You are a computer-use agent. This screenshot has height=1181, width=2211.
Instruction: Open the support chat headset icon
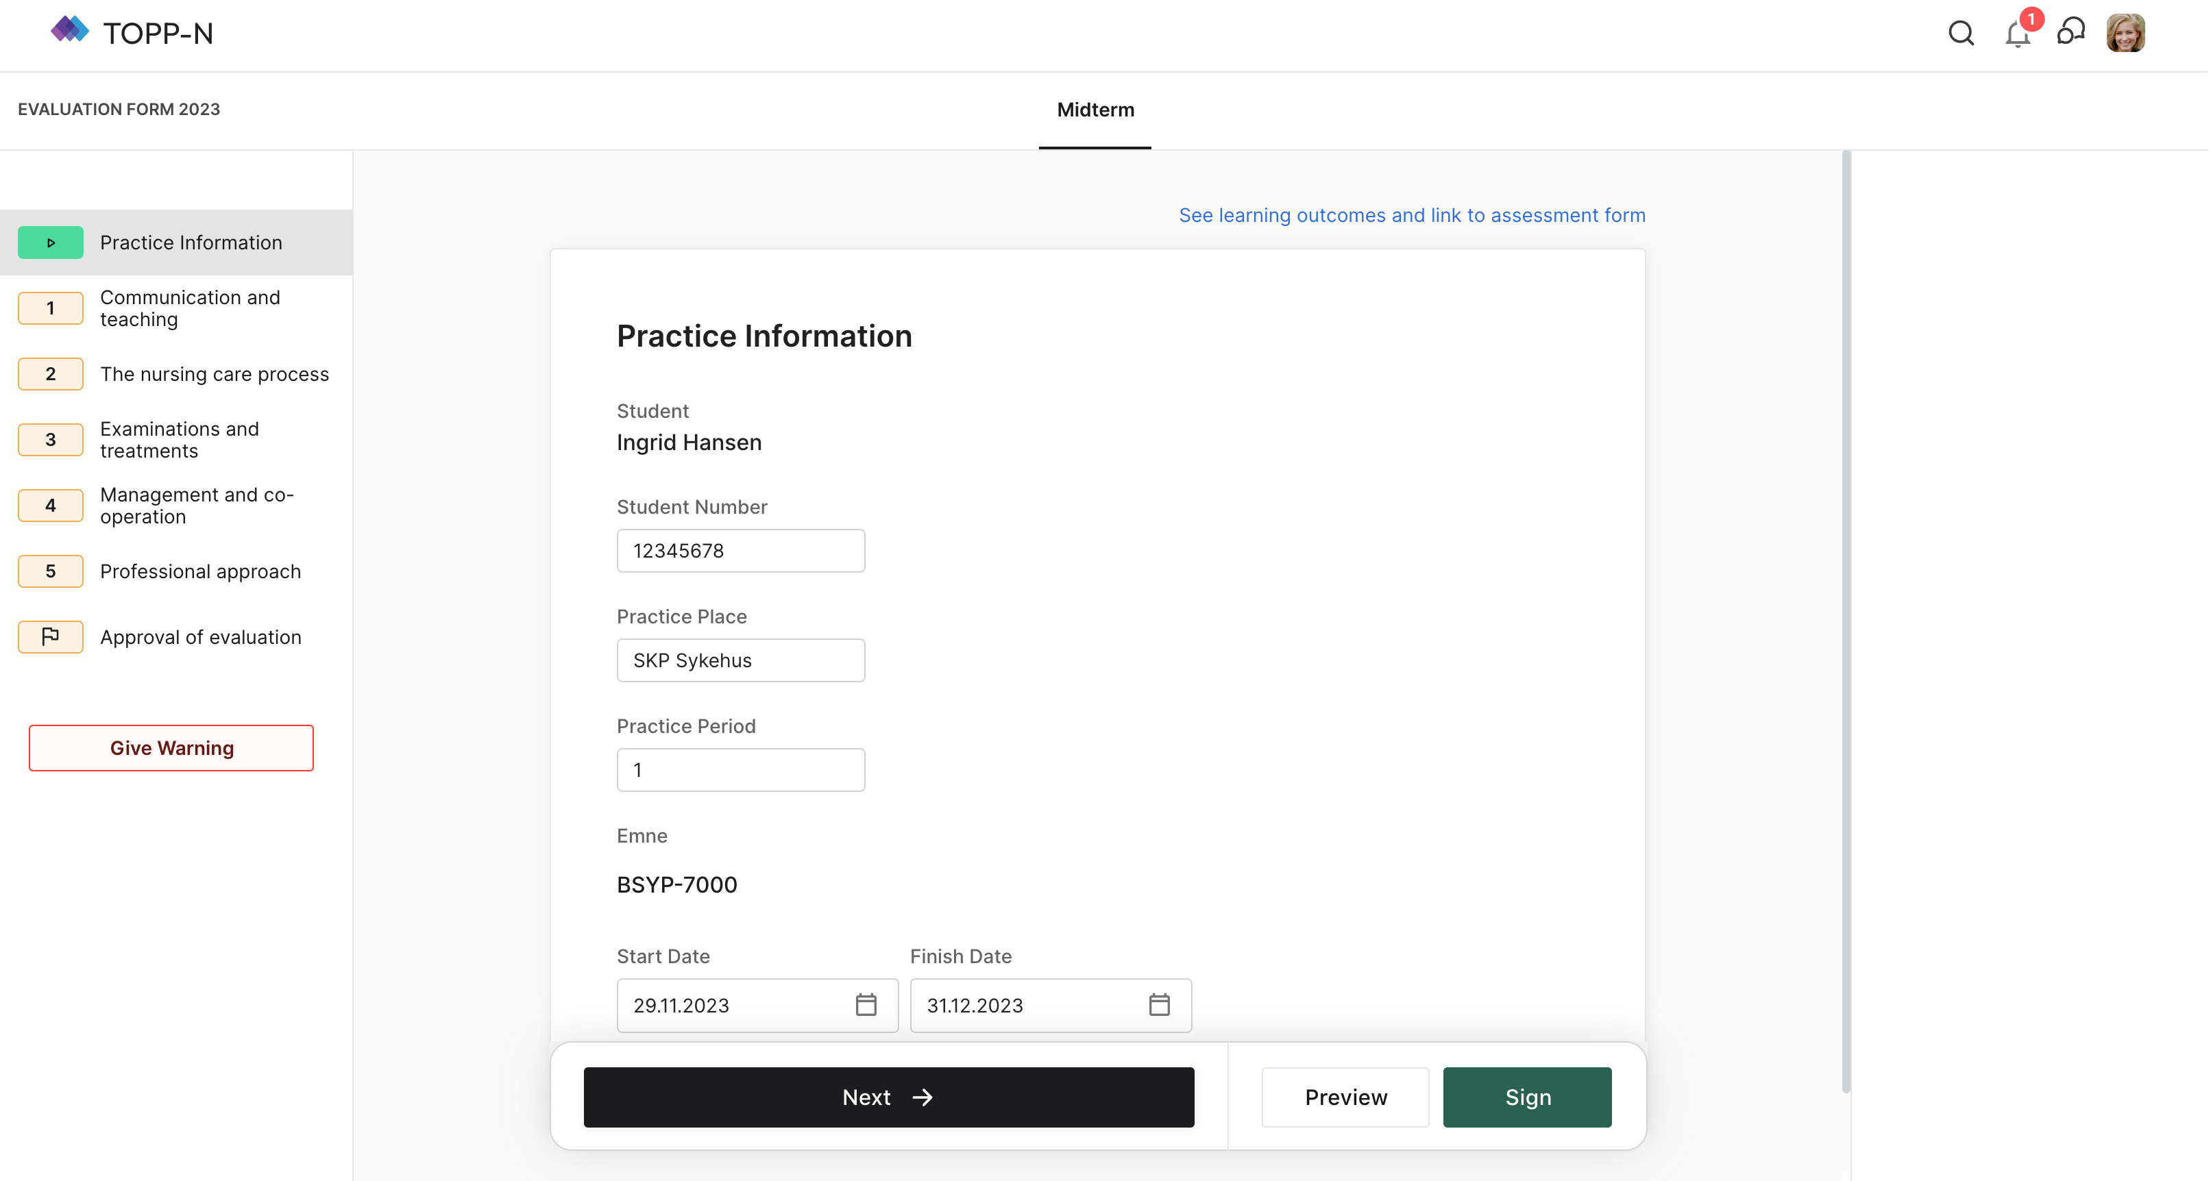click(x=2071, y=33)
